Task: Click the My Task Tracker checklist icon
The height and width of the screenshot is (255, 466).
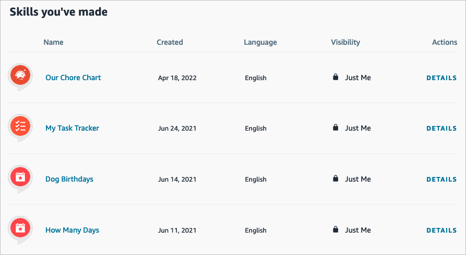Action: 20,126
